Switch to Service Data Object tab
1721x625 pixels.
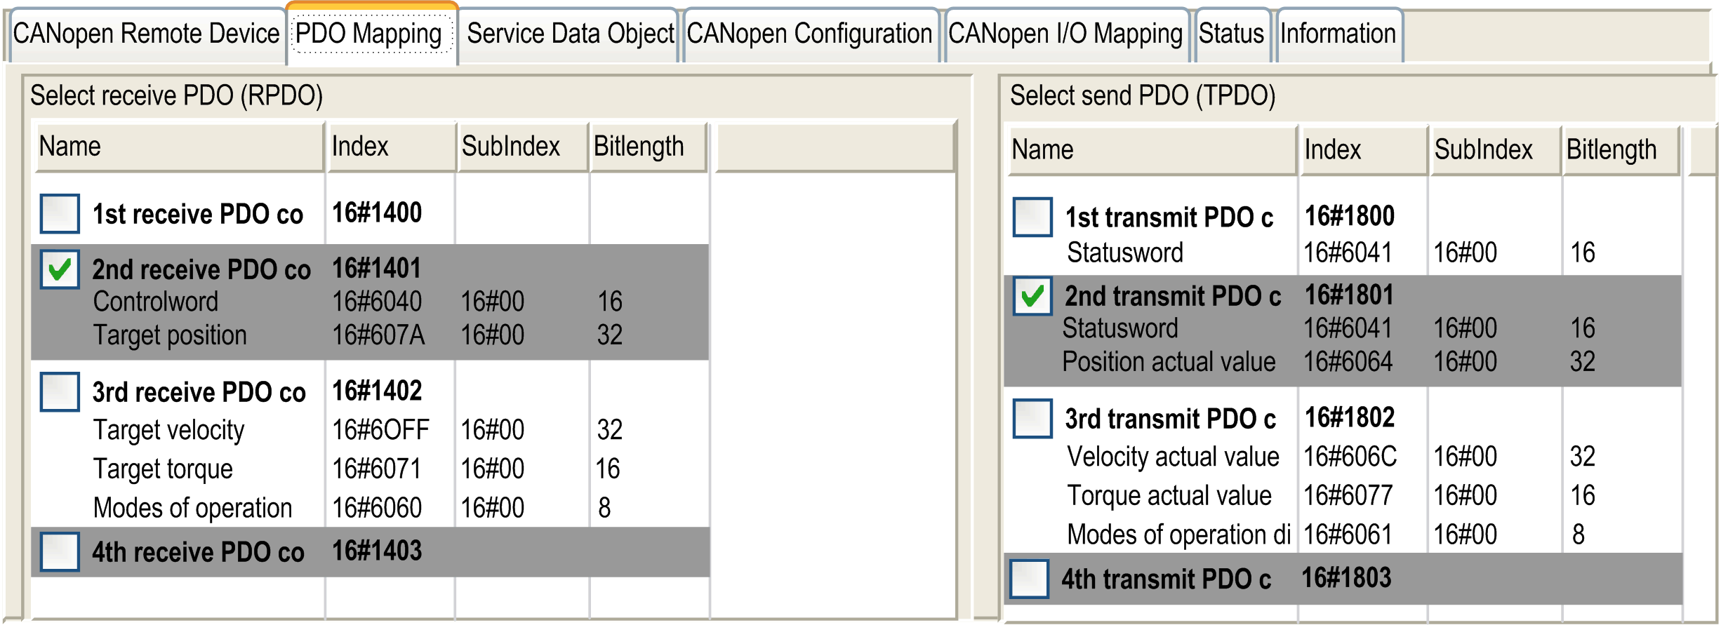[x=570, y=34]
